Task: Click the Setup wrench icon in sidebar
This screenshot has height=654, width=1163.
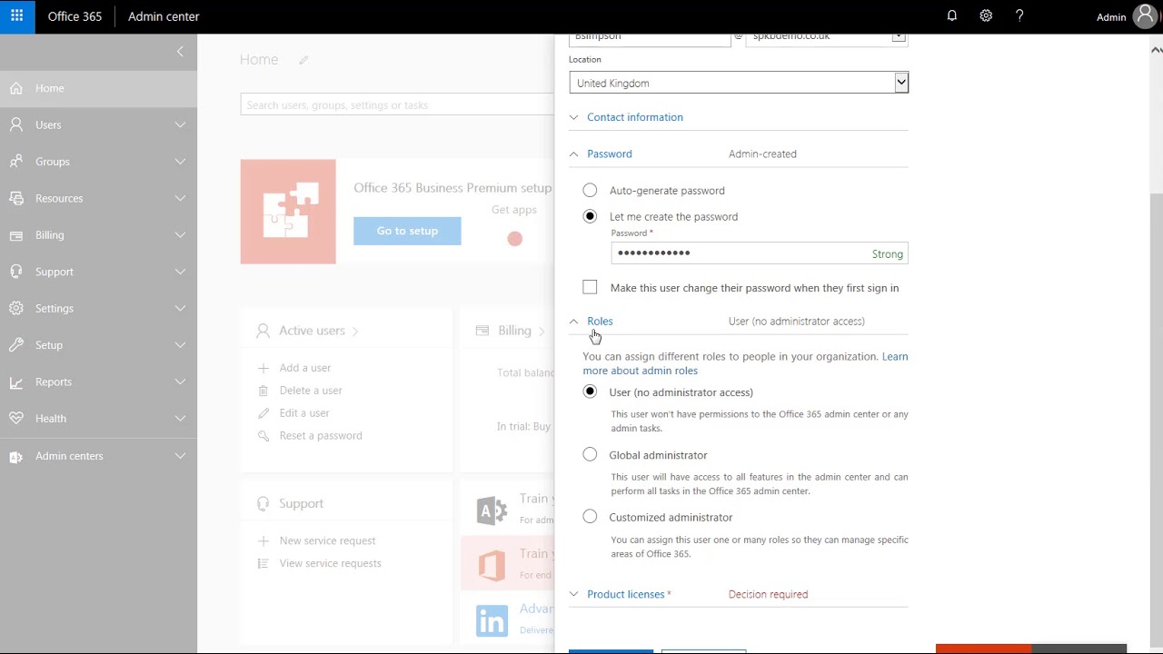Action: [15, 345]
